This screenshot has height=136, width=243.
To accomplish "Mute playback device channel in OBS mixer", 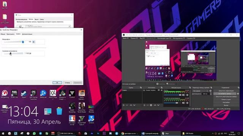I will (184, 103).
